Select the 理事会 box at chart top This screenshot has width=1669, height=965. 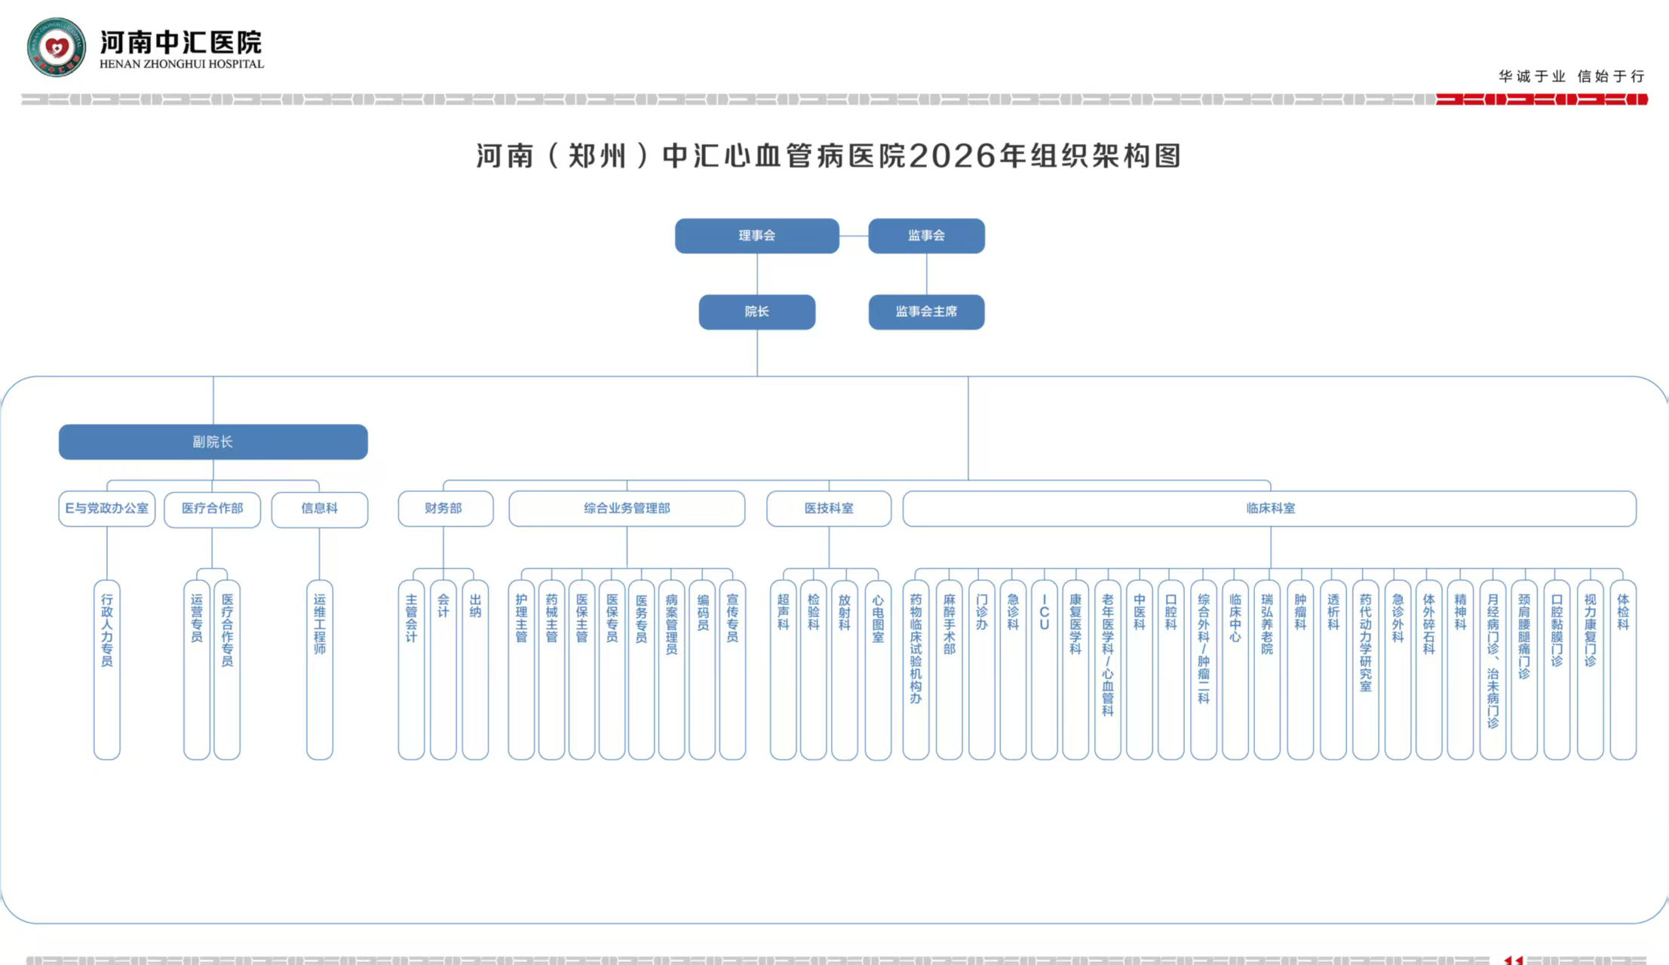[x=757, y=235]
